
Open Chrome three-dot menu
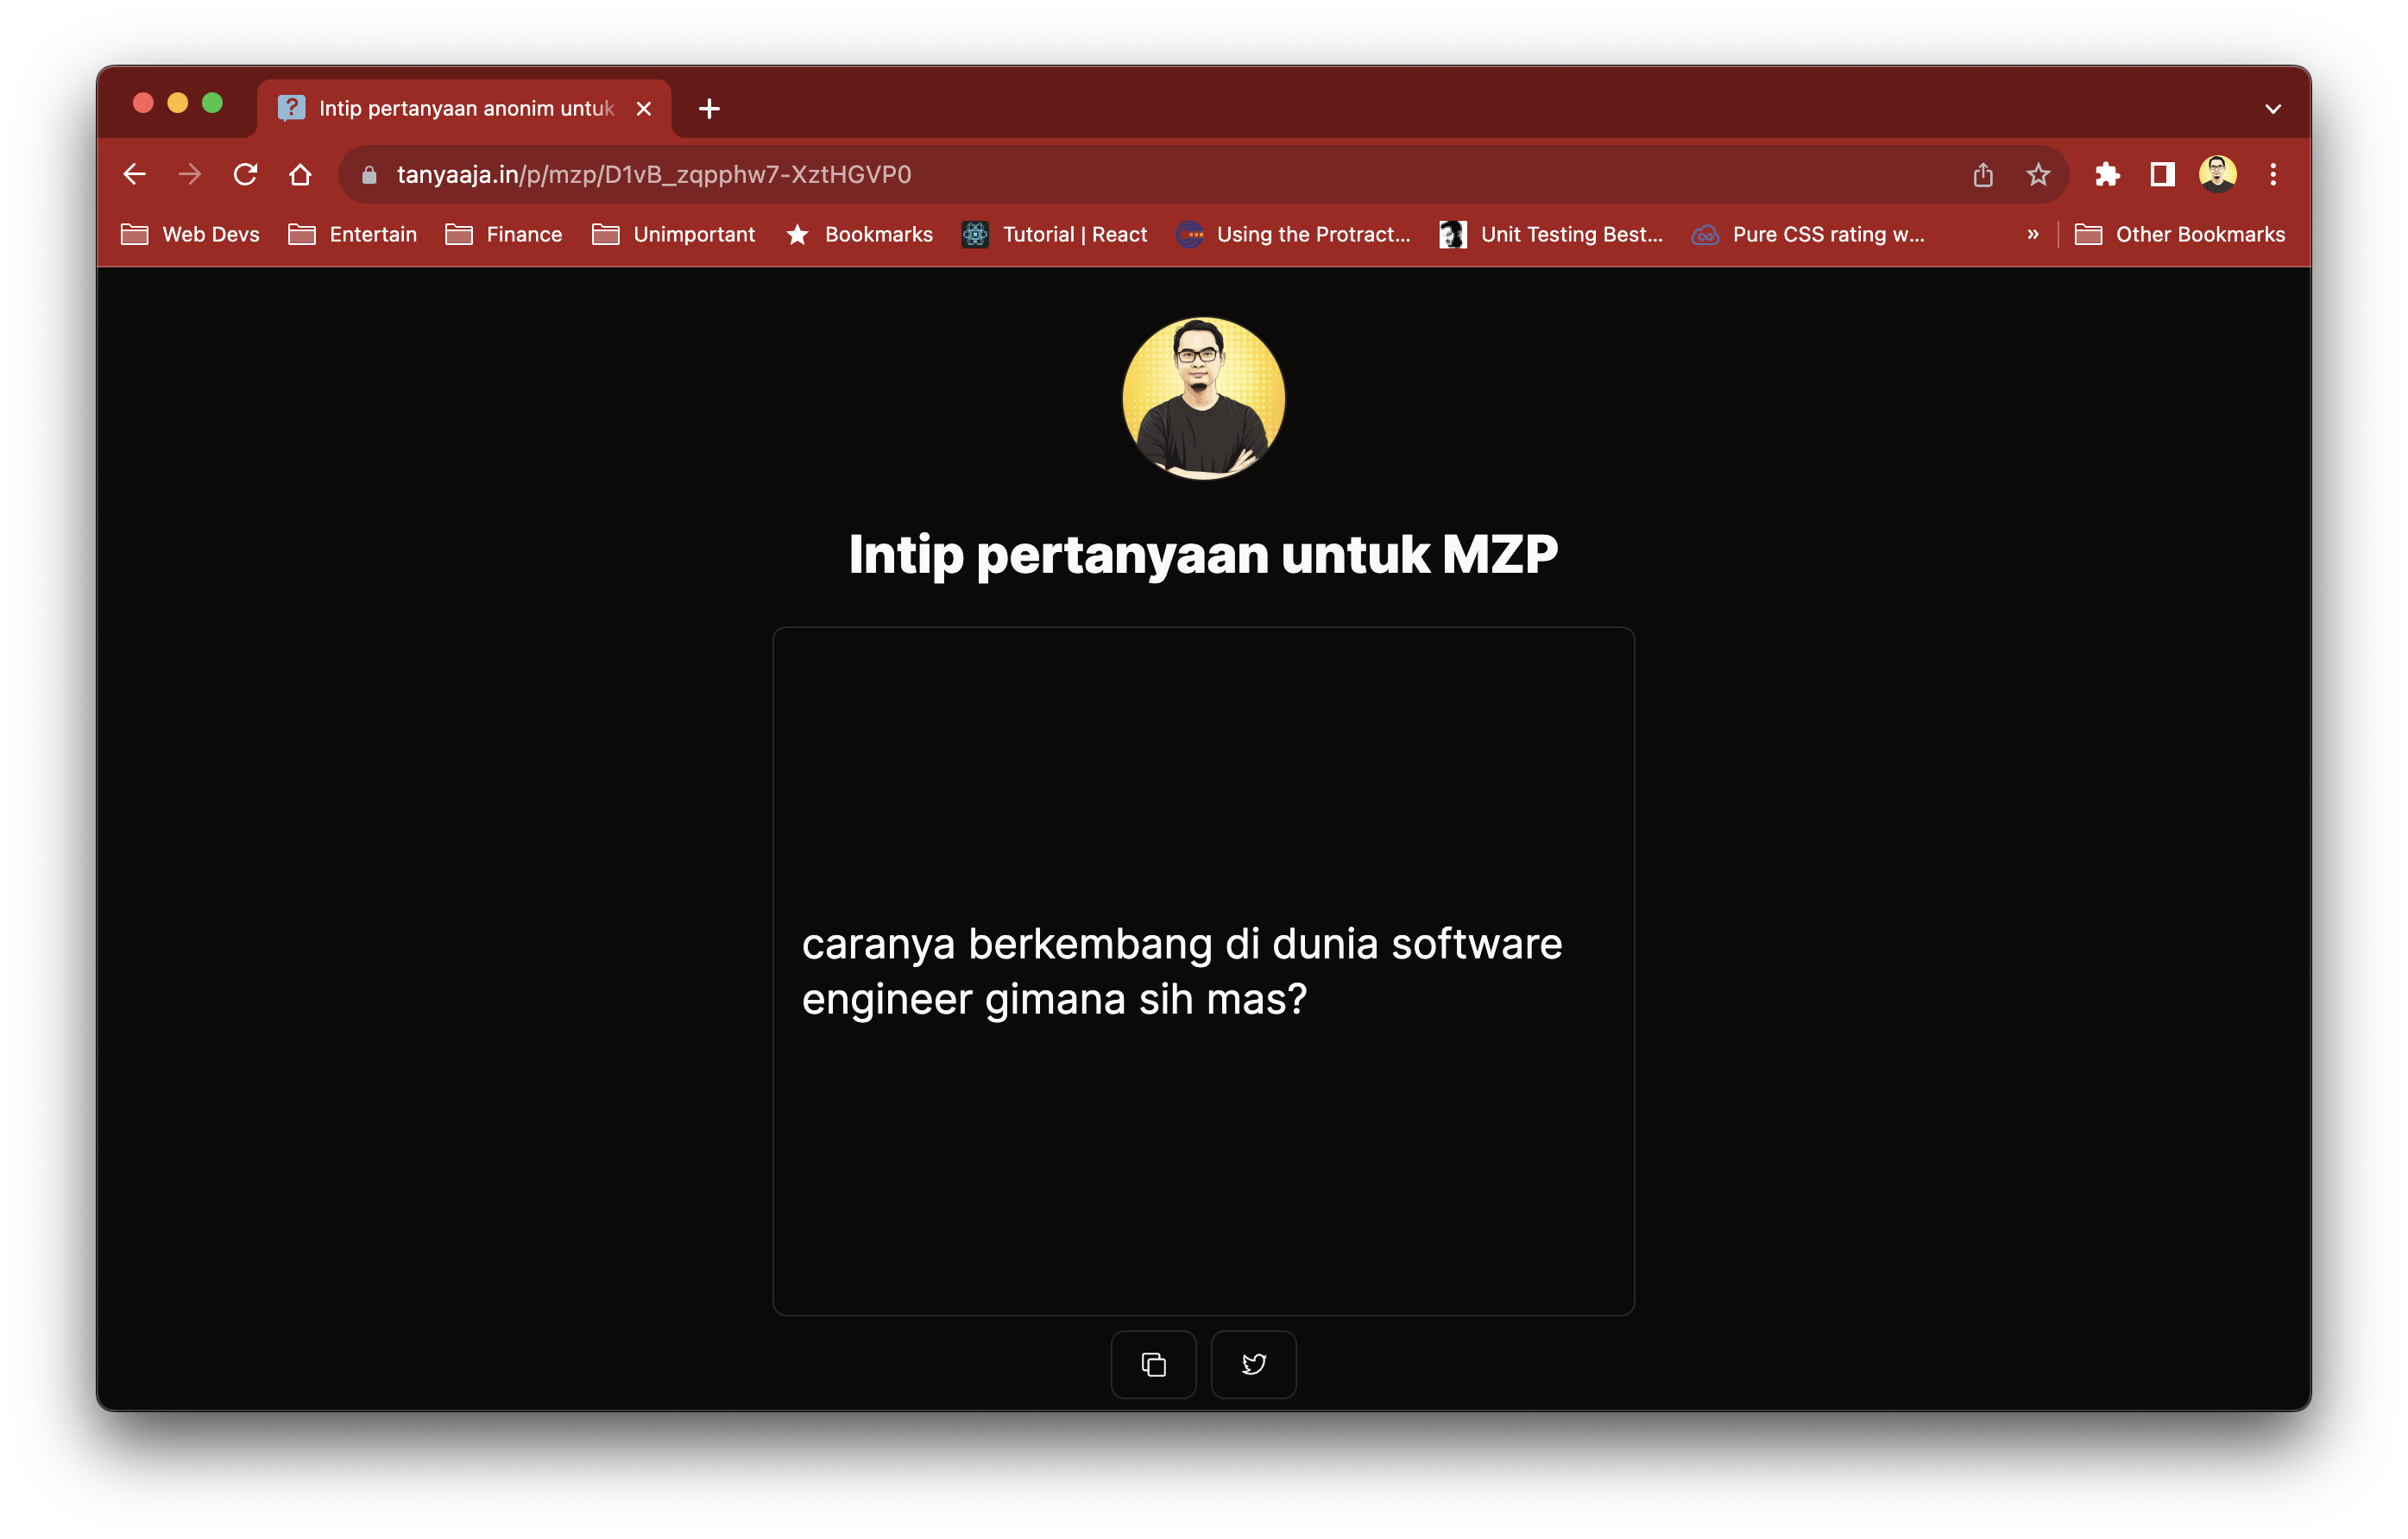pyautogui.click(x=2272, y=175)
